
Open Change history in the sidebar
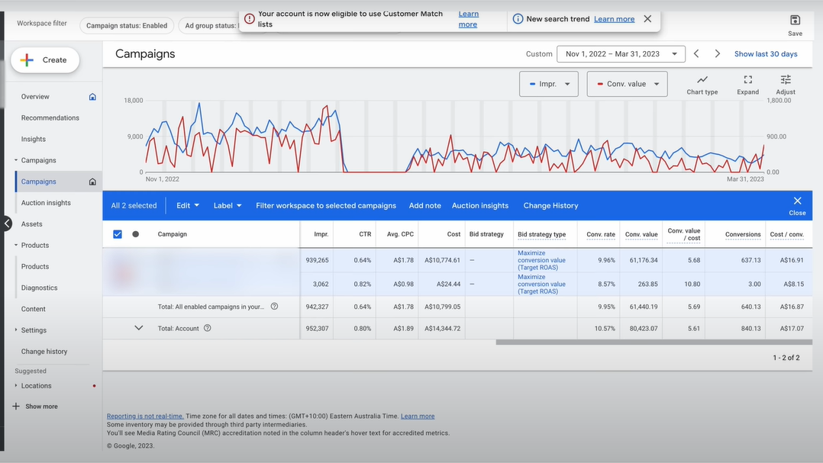44,352
